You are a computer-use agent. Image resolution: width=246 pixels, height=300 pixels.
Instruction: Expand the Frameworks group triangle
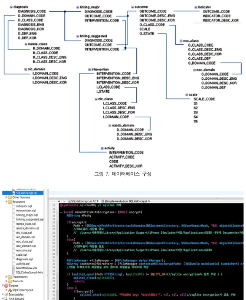6,277
